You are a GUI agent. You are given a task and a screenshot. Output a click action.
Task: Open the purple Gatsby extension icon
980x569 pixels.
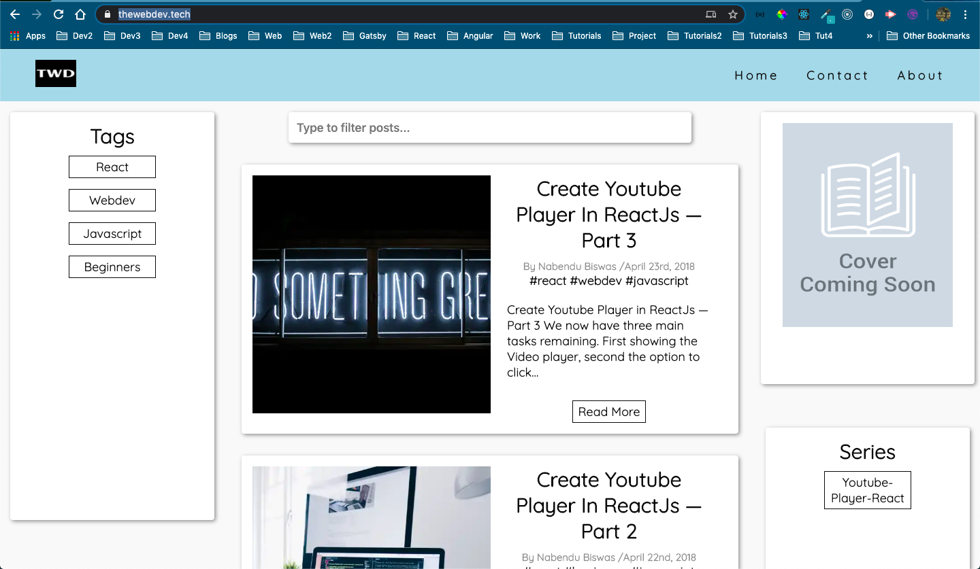point(913,14)
